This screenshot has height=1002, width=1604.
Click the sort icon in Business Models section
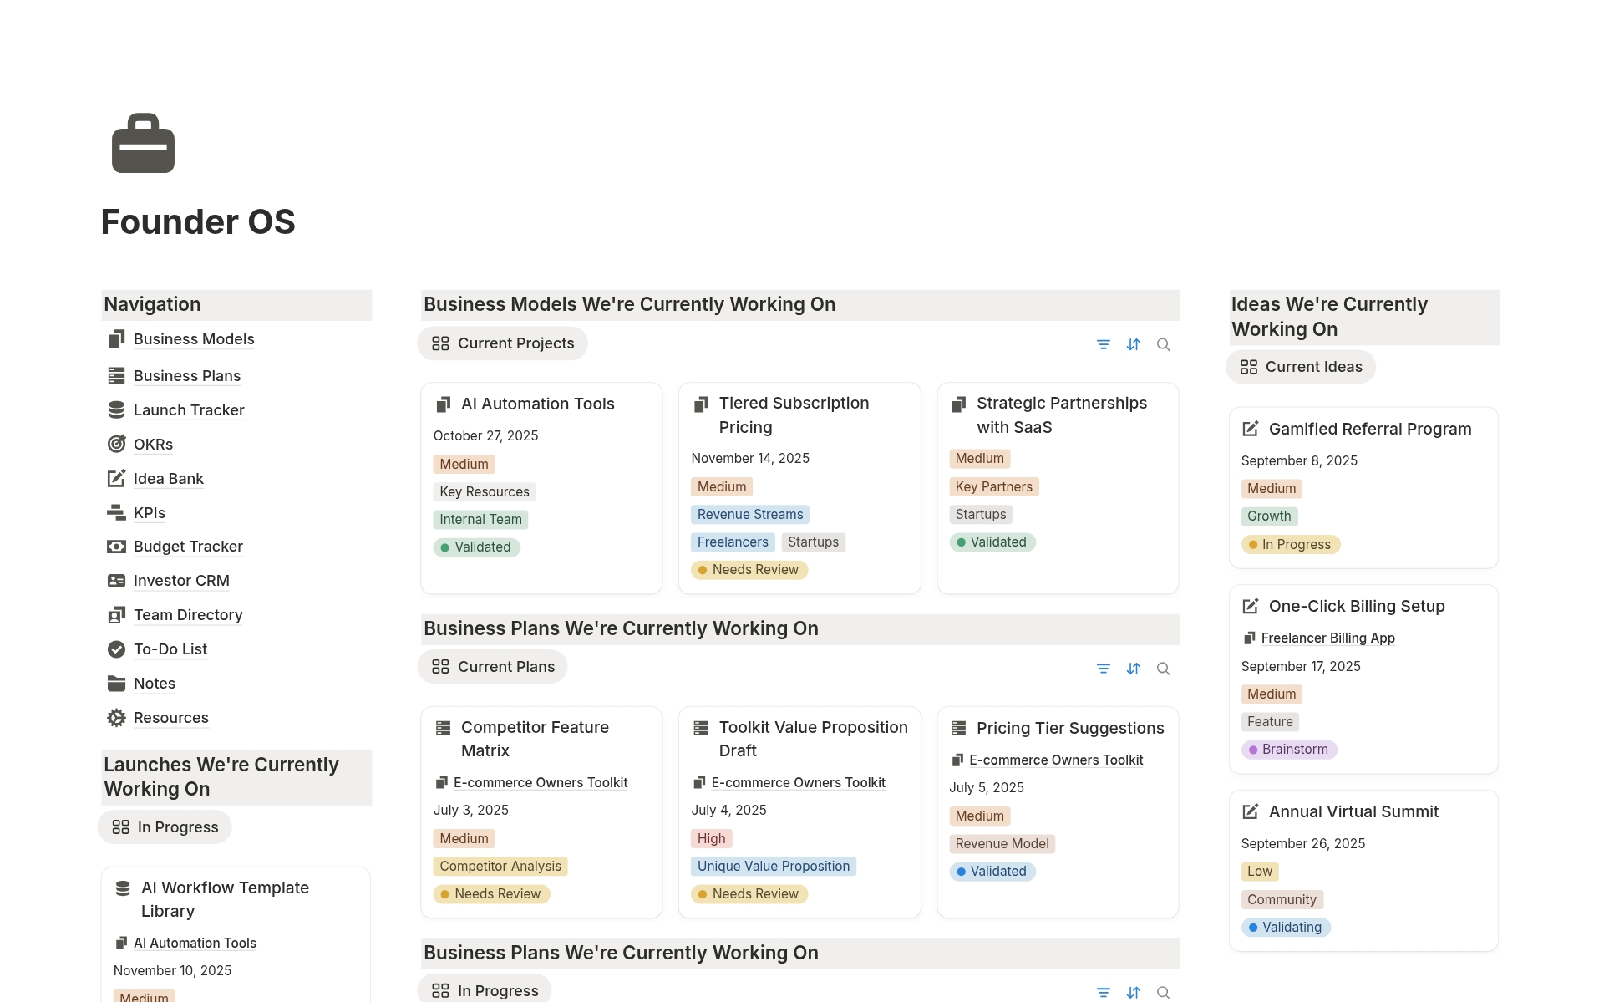pyautogui.click(x=1133, y=344)
